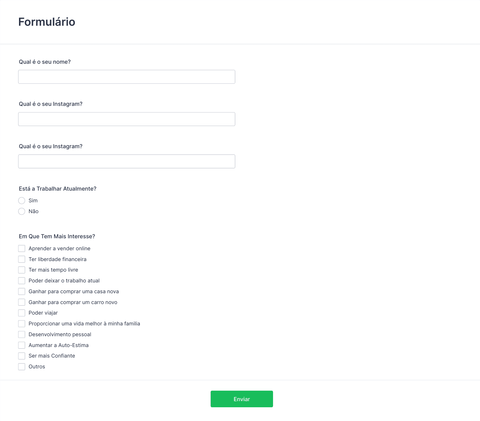The width and height of the screenshot is (480, 421).
Task: Check the 'Outros' checkbox
Action: pos(22,367)
